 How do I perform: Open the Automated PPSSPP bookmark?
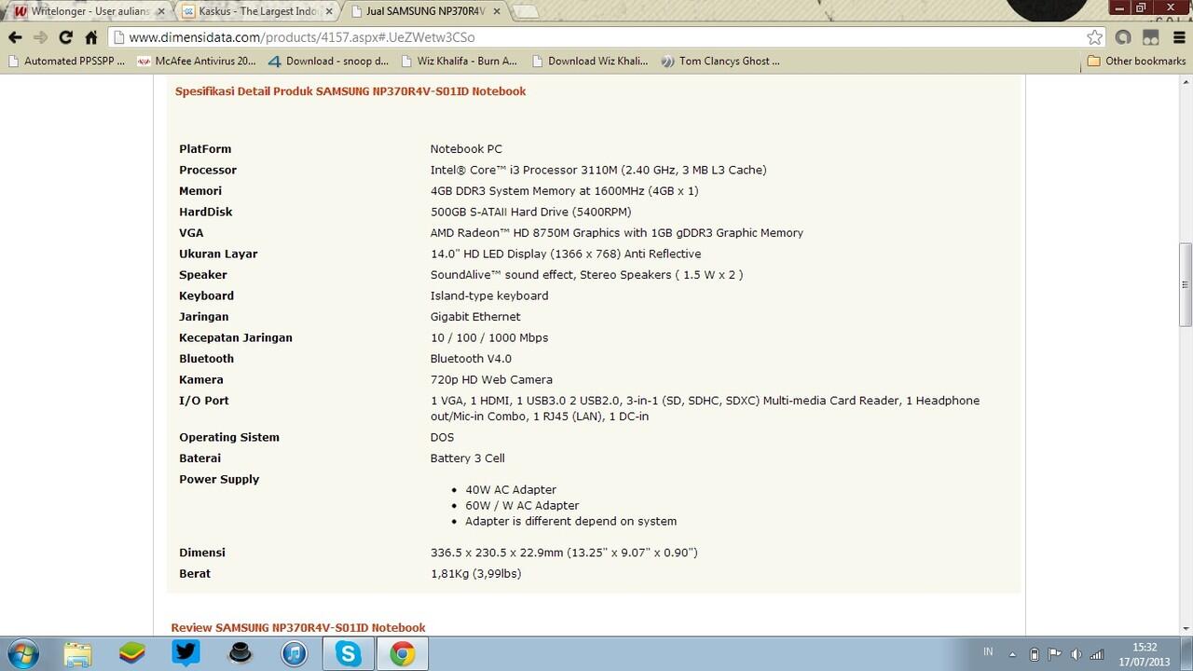pyautogui.click(x=65, y=62)
